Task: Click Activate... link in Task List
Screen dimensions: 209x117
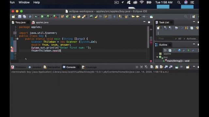Action: (192, 39)
